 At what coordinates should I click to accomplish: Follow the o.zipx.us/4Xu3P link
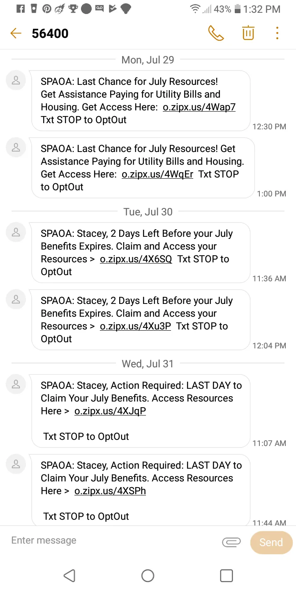[x=135, y=326]
